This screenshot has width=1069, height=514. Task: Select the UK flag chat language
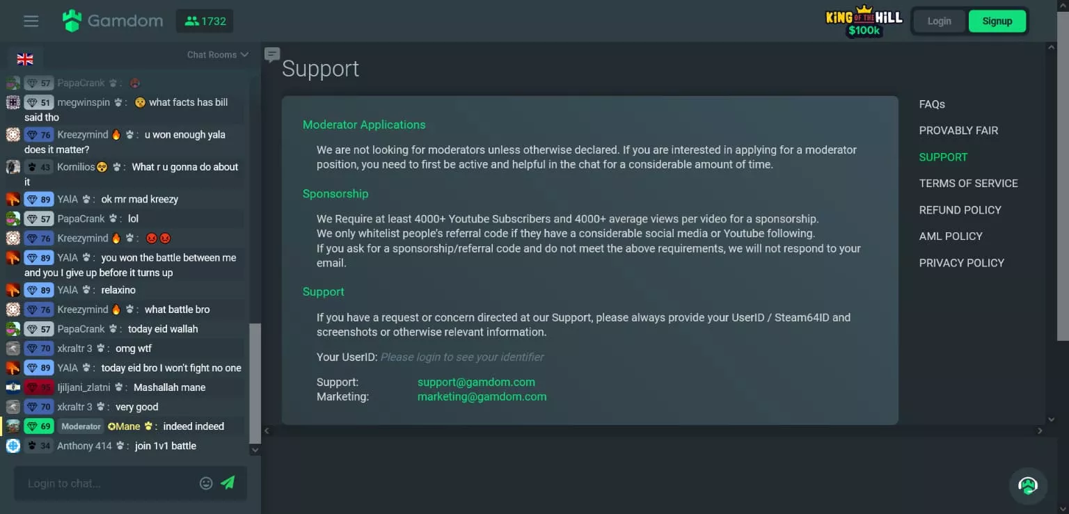click(25, 58)
